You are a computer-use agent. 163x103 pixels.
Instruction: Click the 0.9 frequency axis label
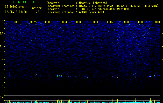[2, 59]
